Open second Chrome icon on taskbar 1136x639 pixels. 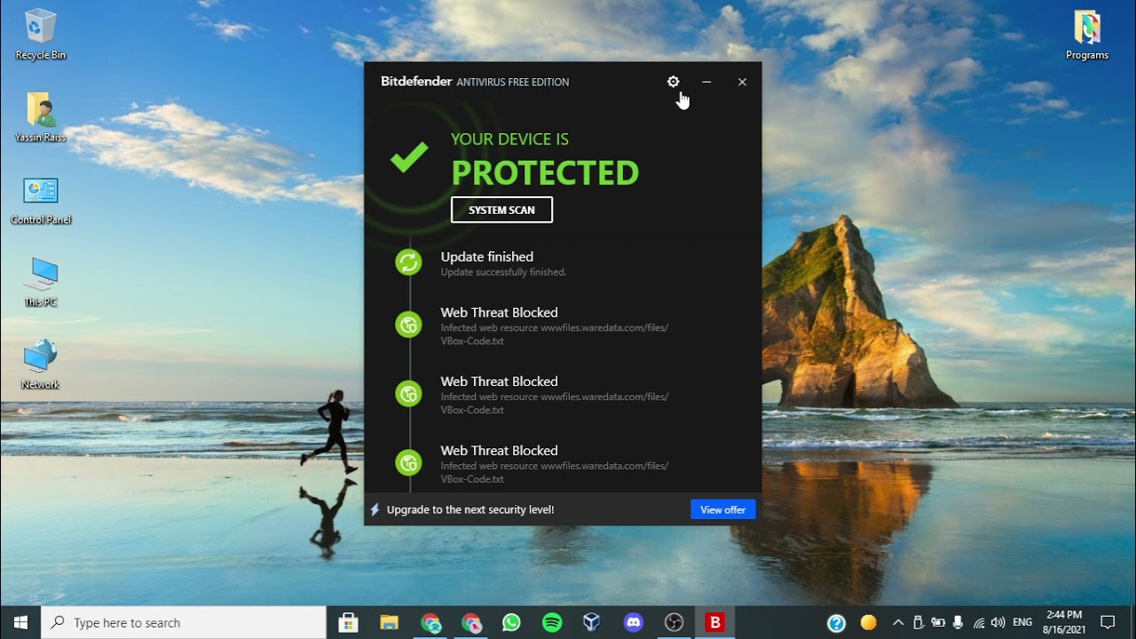471,623
